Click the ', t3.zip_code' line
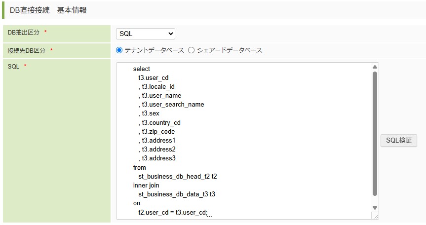 click(x=156, y=132)
